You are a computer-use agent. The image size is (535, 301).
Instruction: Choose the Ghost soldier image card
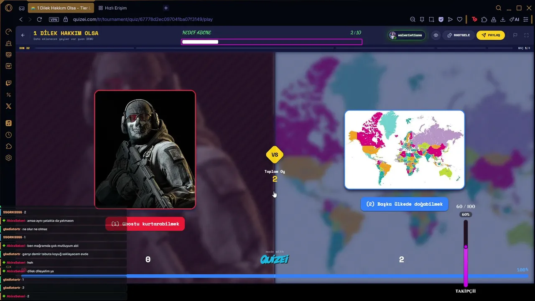click(145, 149)
